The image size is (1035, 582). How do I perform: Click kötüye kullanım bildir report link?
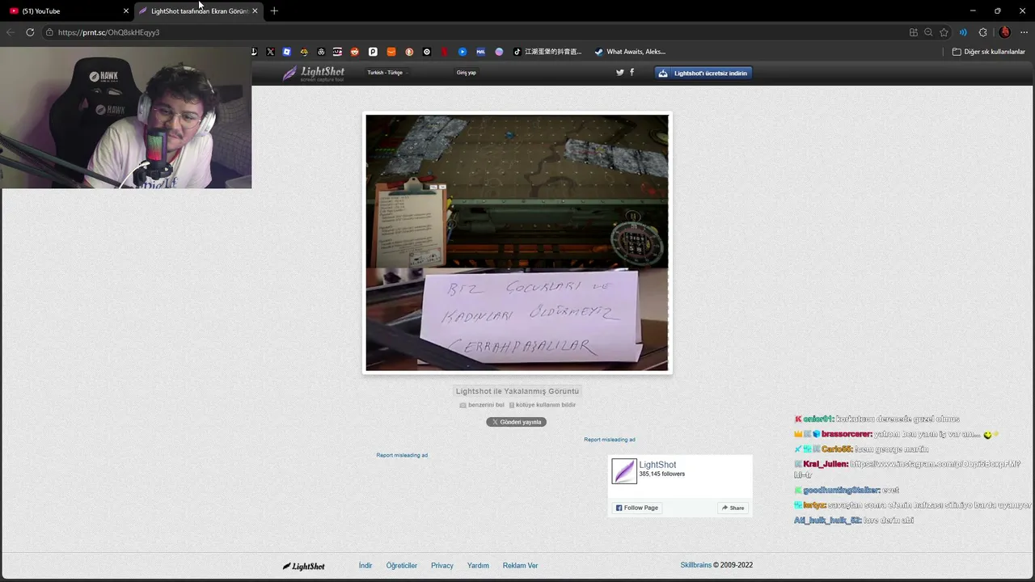click(543, 405)
